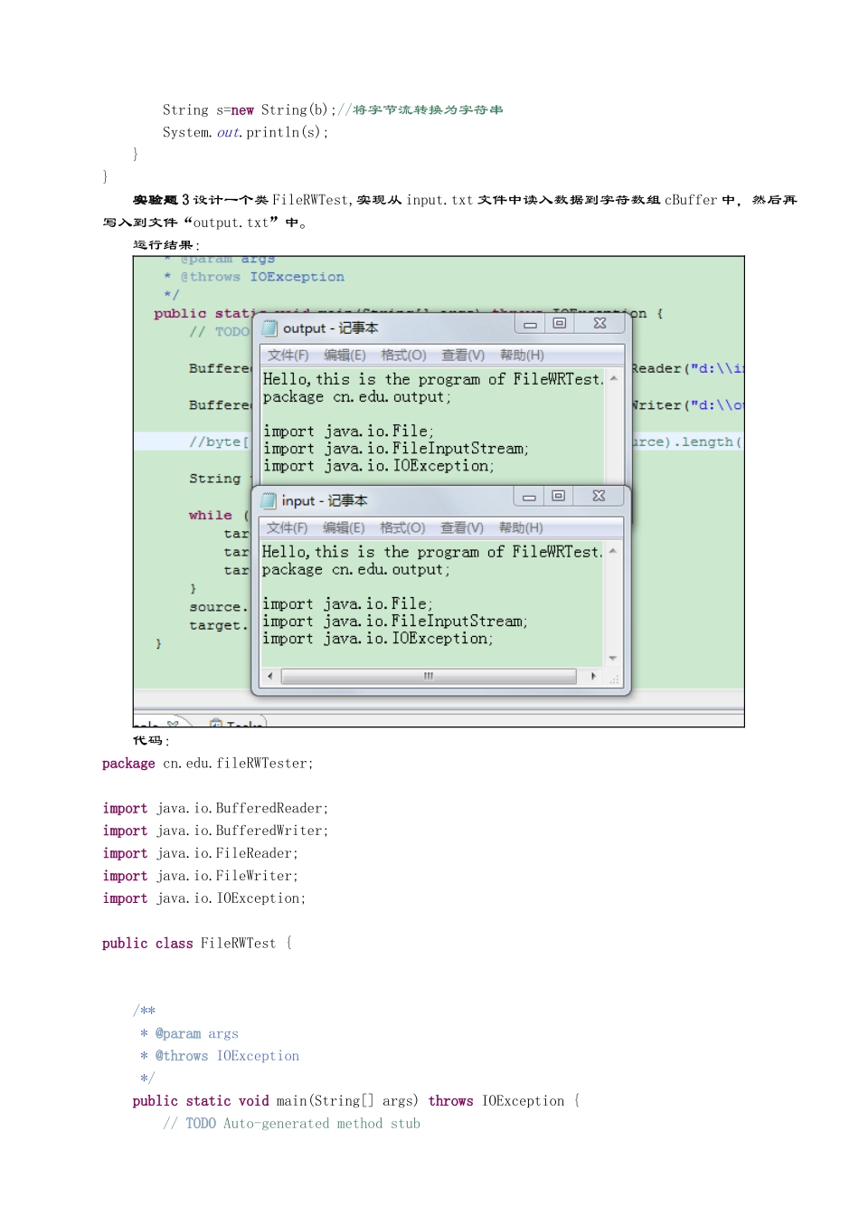This screenshot has width=859, height=1216.
Task: Close the output Notepad window
Action: point(599,323)
